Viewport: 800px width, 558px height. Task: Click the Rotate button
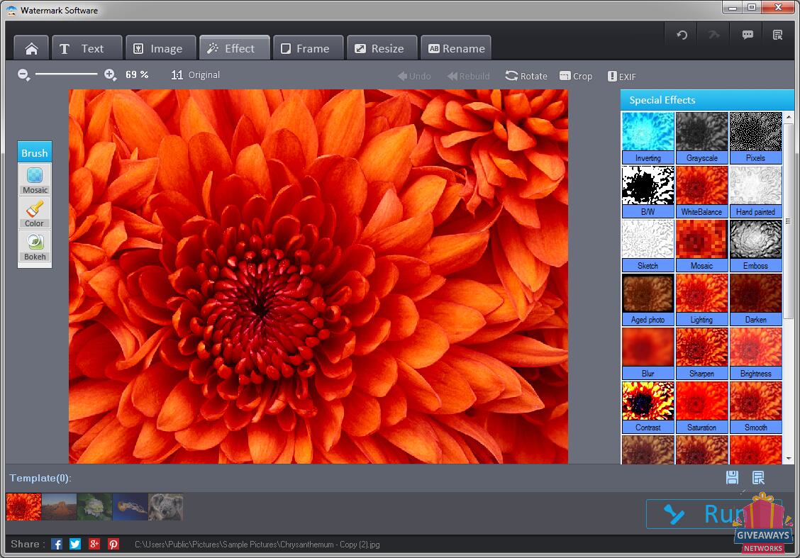tap(526, 76)
